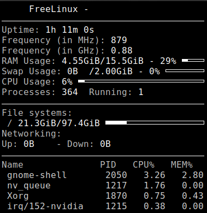Click the root filesystem usage bar
Screen dimensions: 207x213
(x=155, y=123)
